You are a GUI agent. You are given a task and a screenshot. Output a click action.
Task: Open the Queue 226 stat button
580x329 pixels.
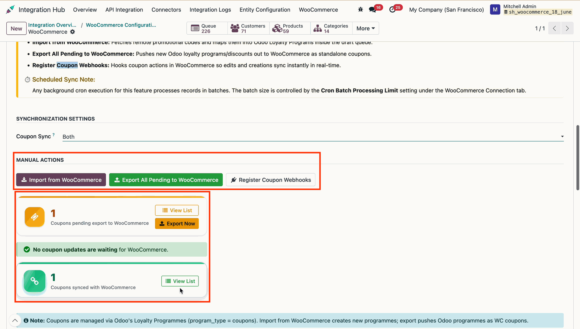(207, 28)
